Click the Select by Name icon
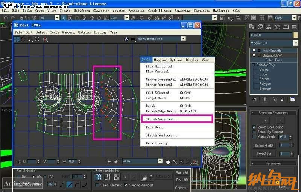 [x=70, y=18]
